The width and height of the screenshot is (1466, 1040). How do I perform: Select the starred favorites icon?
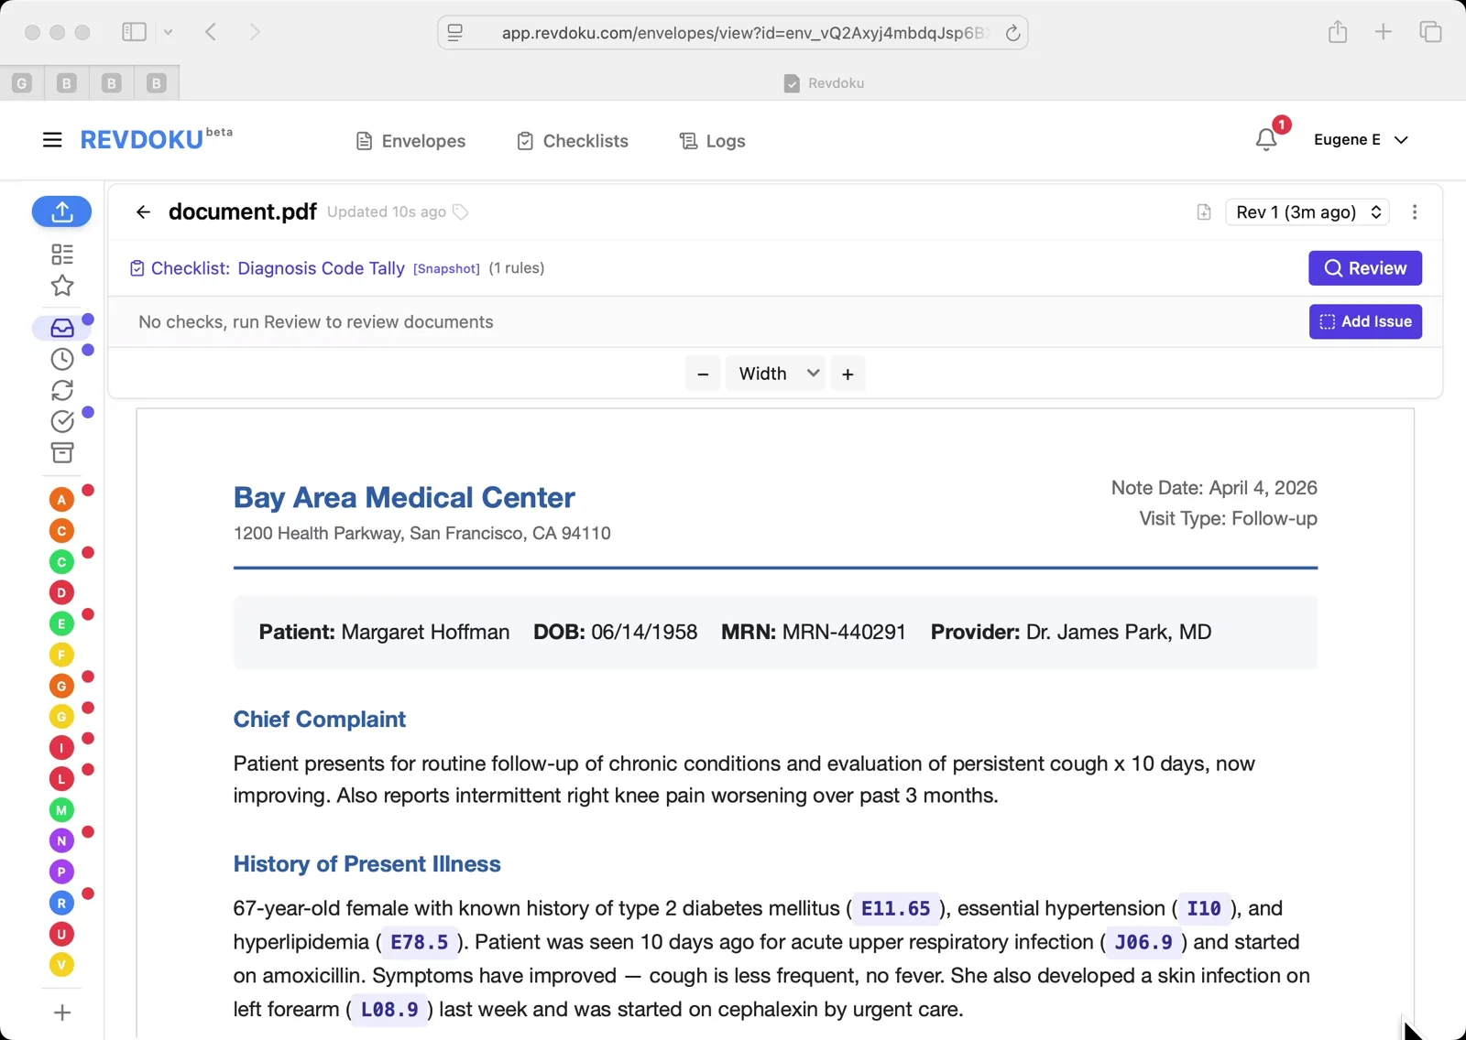pyautogui.click(x=61, y=286)
